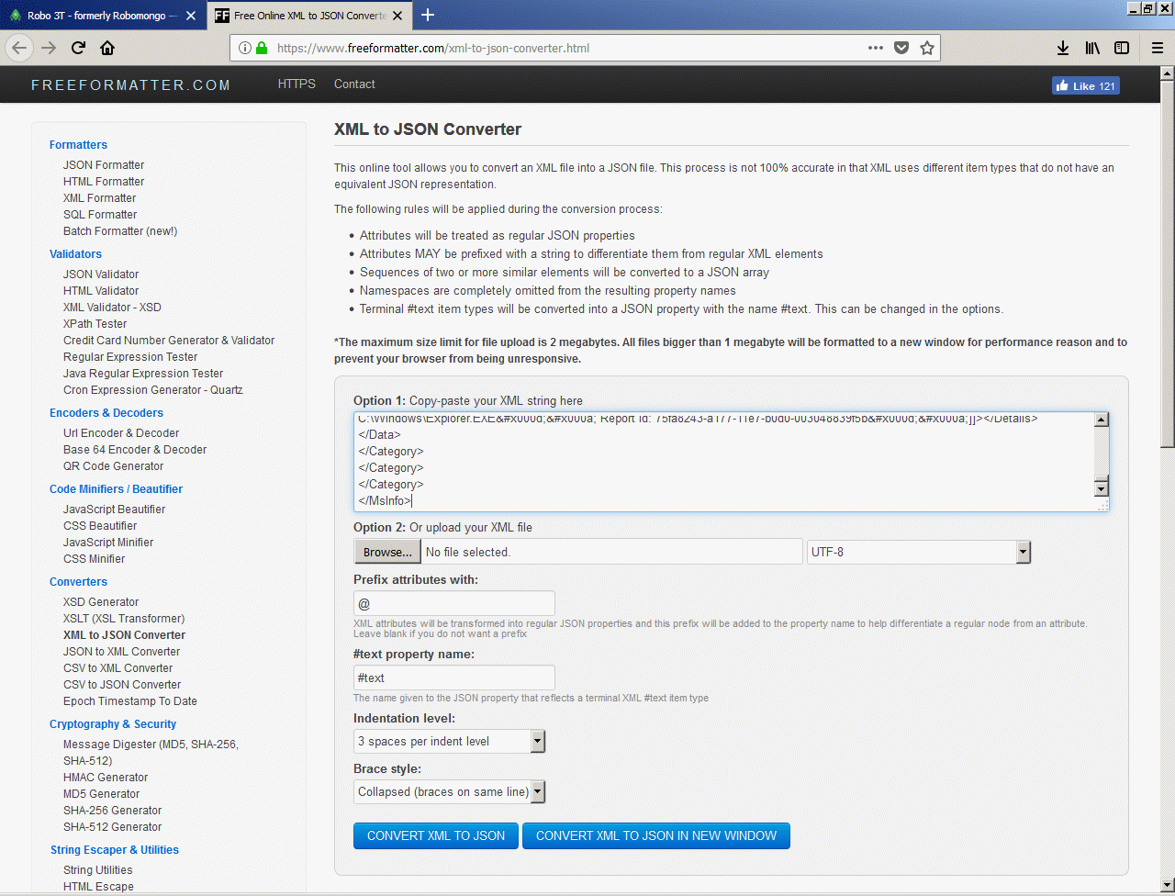Open the Indentation level dropdown

[450, 741]
